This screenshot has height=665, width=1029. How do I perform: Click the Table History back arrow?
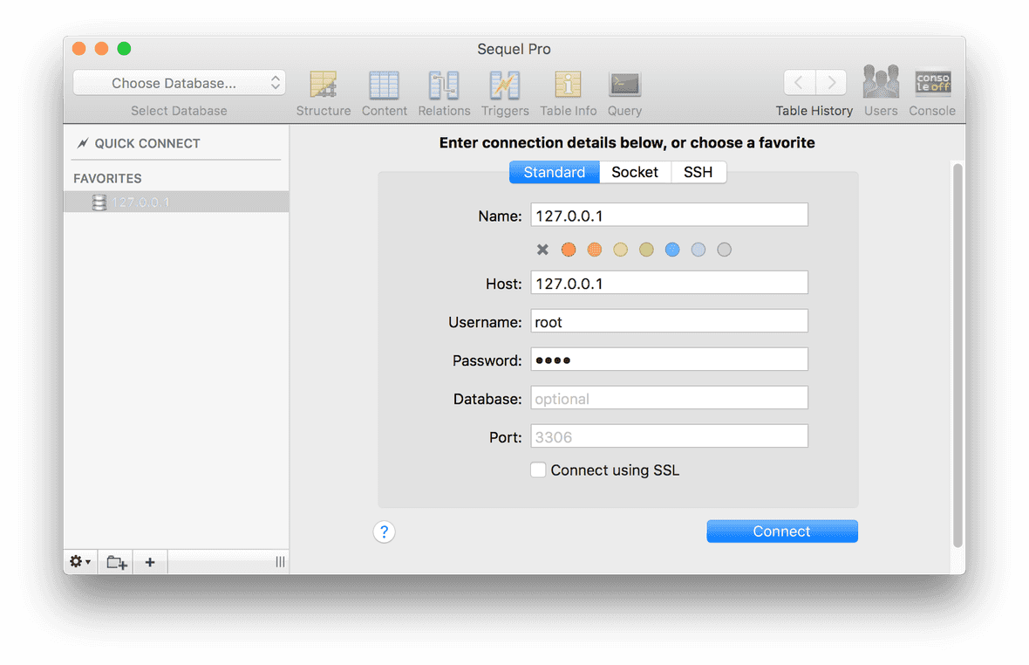800,81
